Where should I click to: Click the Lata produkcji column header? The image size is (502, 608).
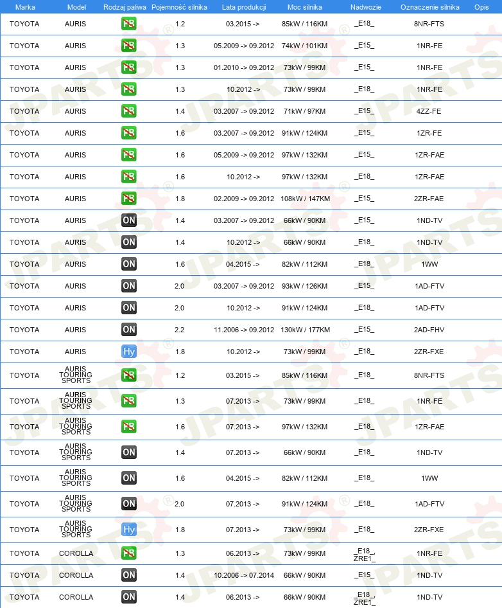click(x=244, y=7)
